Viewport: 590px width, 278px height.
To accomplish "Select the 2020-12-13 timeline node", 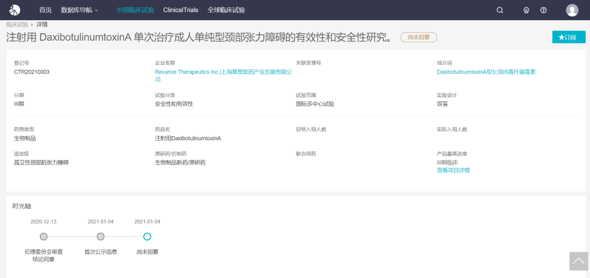I will coord(44,237).
